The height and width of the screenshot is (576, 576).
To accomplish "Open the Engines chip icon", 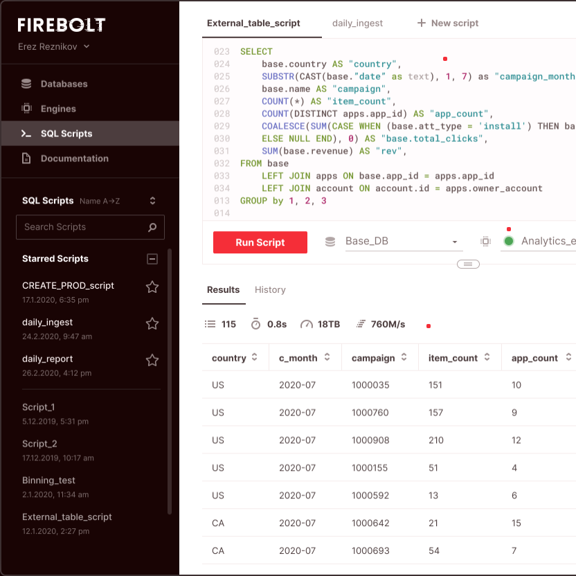I will (x=26, y=109).
